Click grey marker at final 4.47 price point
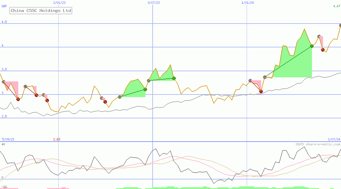Screen dimensions: 341x189 (340, 26)
